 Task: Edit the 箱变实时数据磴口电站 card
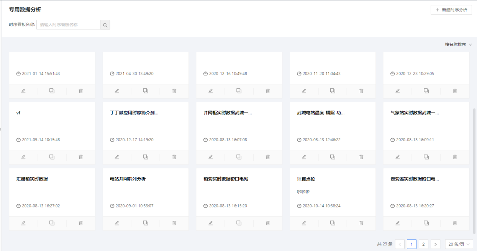pyautogui.click(x=210, y=223)
